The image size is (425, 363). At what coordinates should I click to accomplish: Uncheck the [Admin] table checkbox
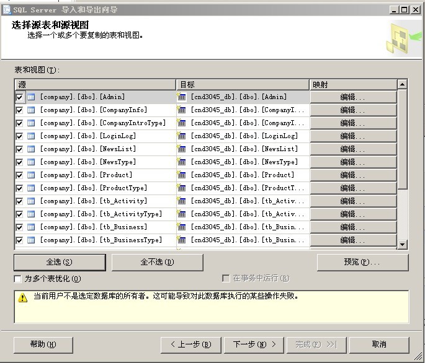click(x=19, y=97)
